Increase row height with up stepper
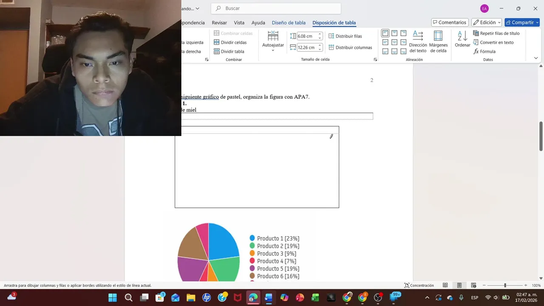544x306 pixels. point(320,34)
